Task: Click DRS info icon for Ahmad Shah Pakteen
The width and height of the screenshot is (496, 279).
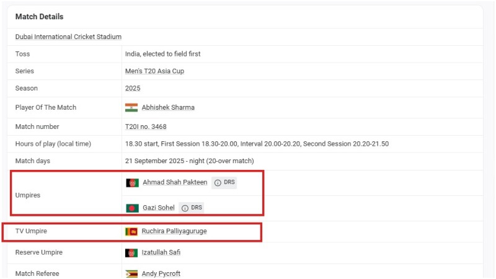Action: coord(218,183)
